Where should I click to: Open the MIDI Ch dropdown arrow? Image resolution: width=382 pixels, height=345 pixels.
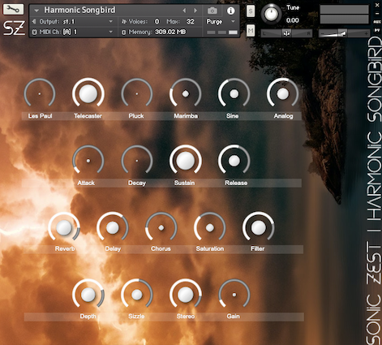tap(110, 32)
